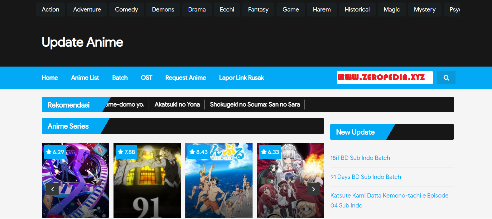
Task: Click the New Update section heading
Action: [x=355, y=132]
